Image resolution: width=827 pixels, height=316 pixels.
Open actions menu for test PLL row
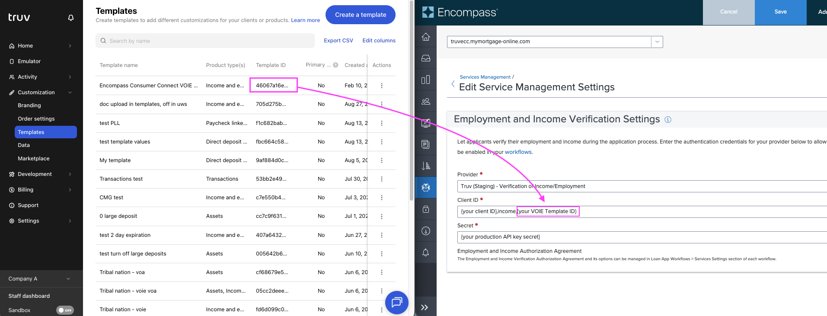coord(381,123)
